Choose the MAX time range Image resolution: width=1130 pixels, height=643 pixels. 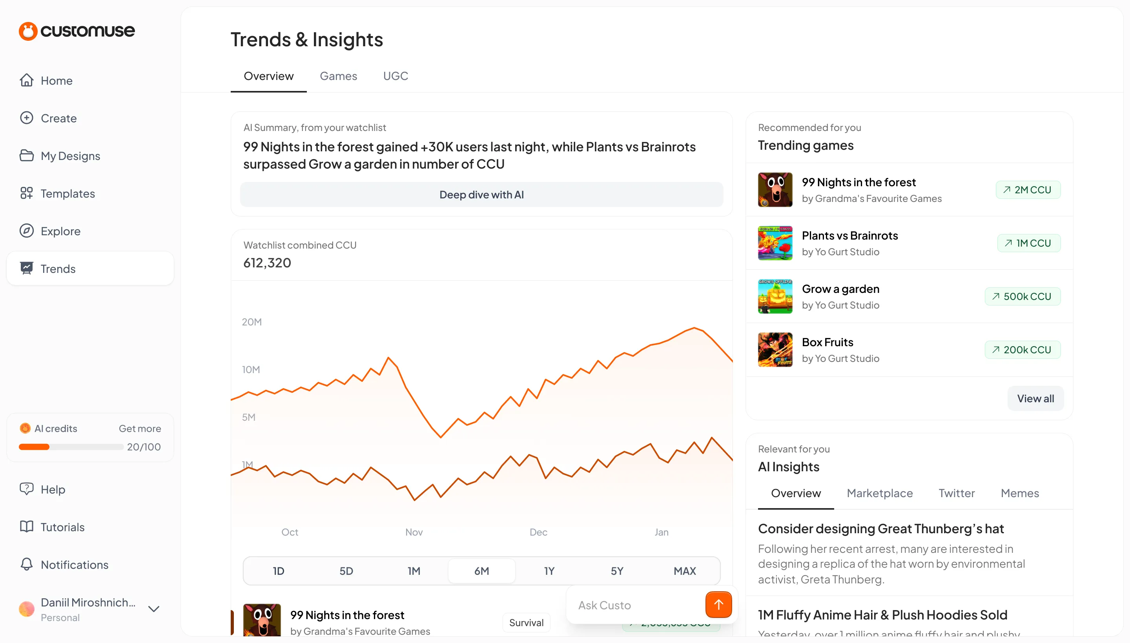684,570
